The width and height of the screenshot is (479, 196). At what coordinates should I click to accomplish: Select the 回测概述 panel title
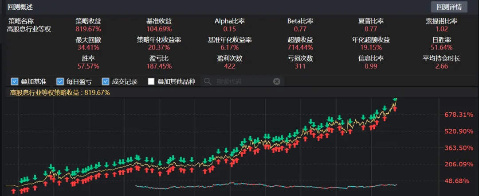tap(20, 7)
